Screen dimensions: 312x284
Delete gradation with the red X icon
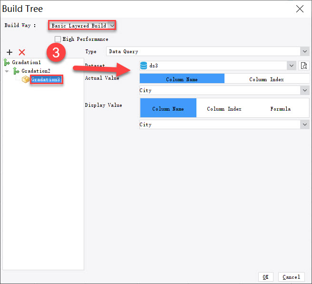point(22,52)
